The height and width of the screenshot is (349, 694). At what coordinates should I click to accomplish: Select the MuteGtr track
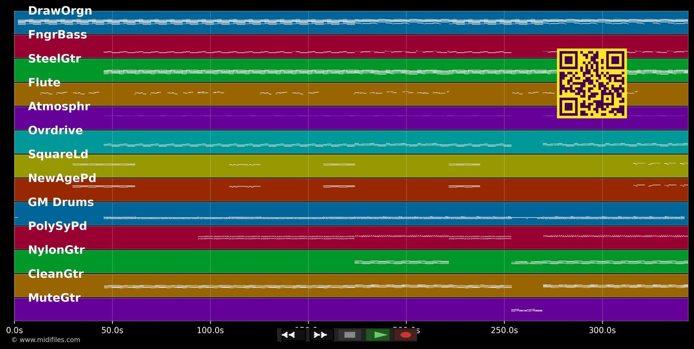click(55, 298)
